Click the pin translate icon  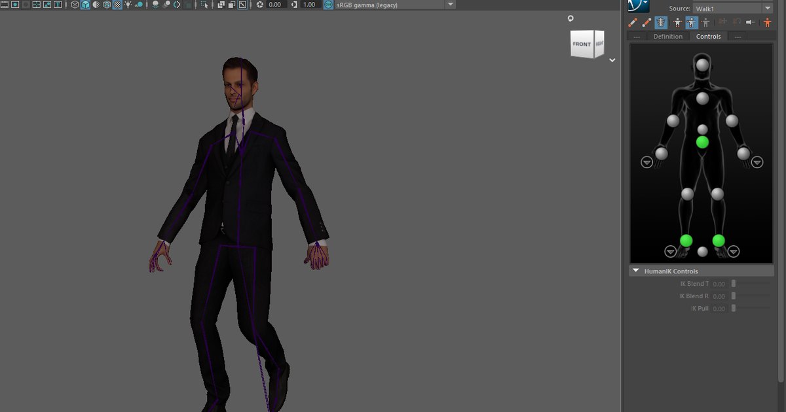723,22
